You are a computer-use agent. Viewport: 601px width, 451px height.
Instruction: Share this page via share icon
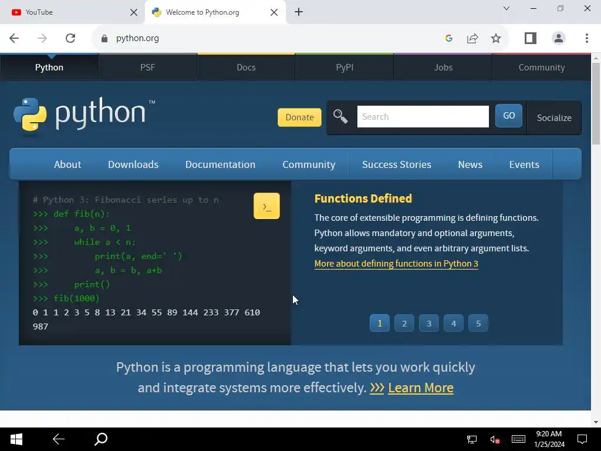pyautogui.click(x=472, y=38)
